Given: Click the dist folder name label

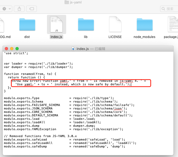Looking at the screenshot, I should tap(27, 37).
